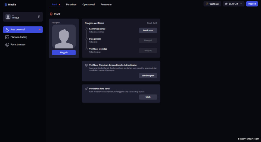Click the 'Tidak lengkap' status text
The image size is (261, 142).
(95, 52)
